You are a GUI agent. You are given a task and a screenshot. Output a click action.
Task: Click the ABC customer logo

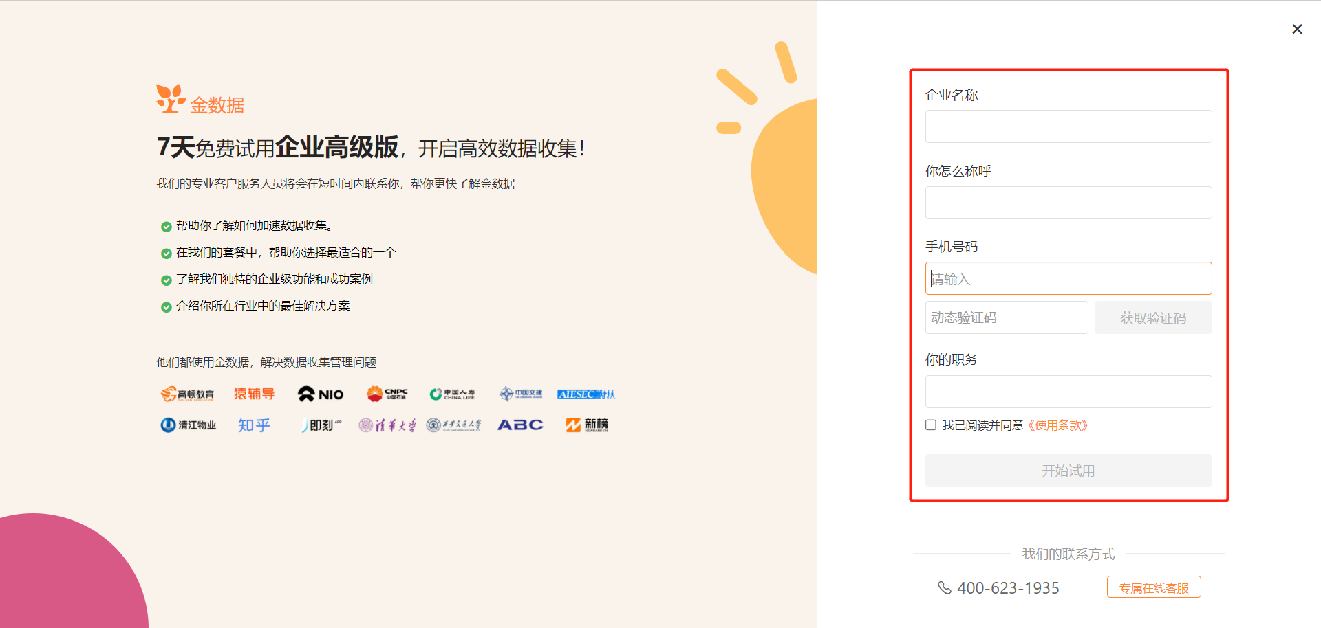521,425
